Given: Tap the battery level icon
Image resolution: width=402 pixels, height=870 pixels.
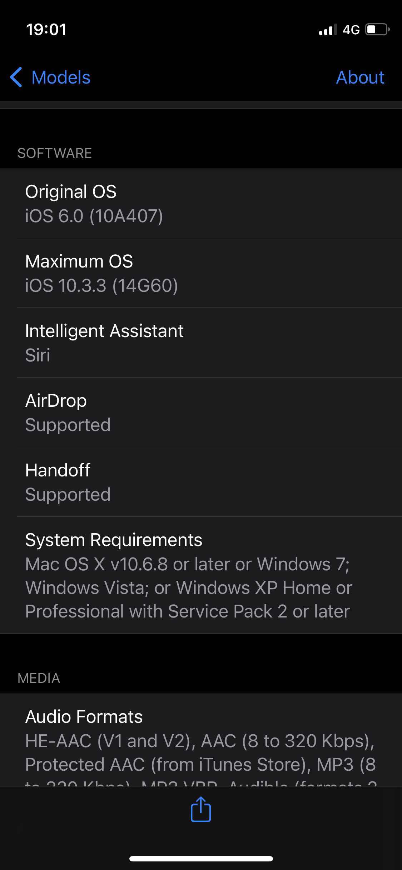Looking at the screenshot, I should click(x=377, y=29).
